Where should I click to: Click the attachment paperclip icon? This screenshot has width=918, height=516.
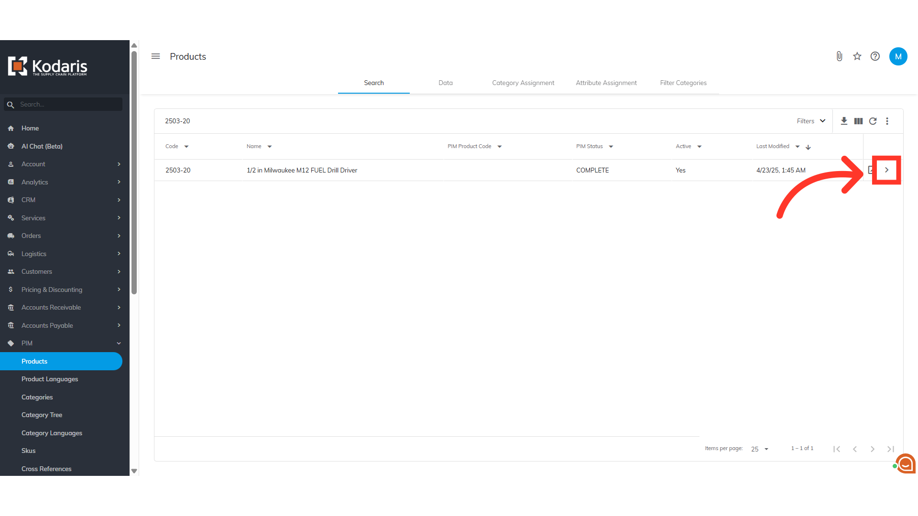point(839,56)
